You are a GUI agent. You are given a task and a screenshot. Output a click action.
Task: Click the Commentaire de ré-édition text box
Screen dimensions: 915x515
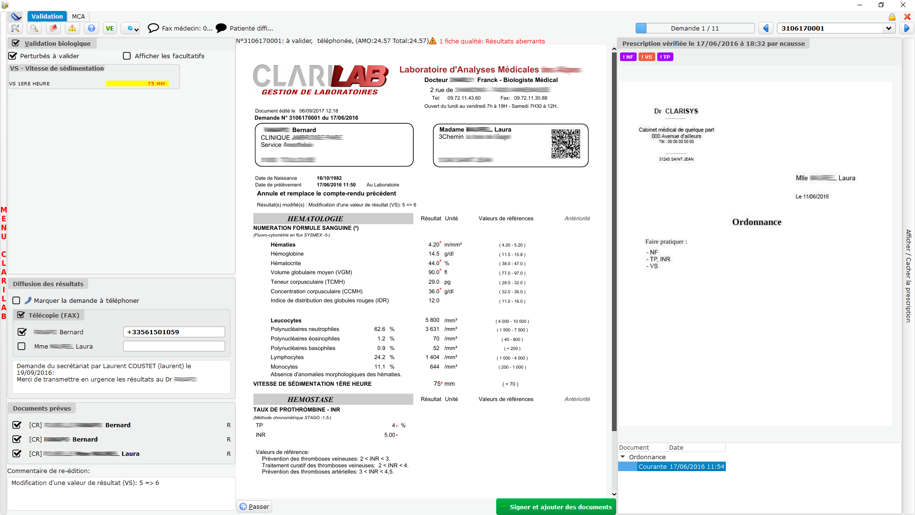pyautogui.click(x=122, y=494)
